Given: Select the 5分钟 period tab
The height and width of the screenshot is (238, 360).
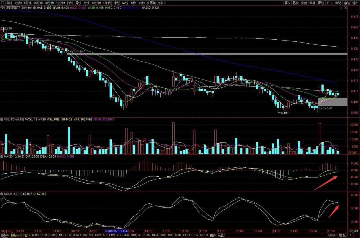Looking at the screenshot, I should pyautogui.click(x=28, y=3).
